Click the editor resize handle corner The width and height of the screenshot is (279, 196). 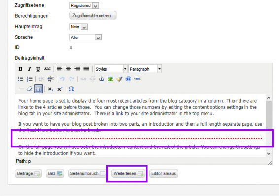(270, 163)
